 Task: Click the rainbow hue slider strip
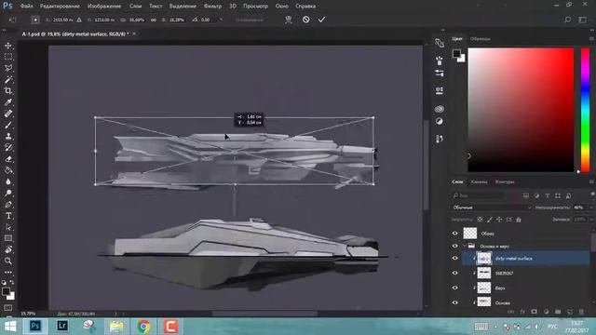(x=585, y=110)
